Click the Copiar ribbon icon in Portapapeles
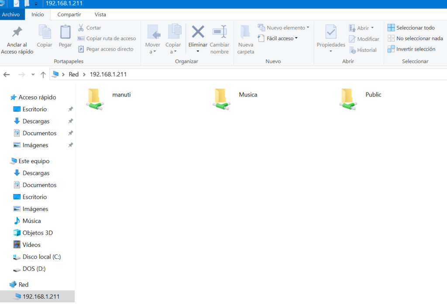Screen dimensions: 447x304 tap(45, 32)
